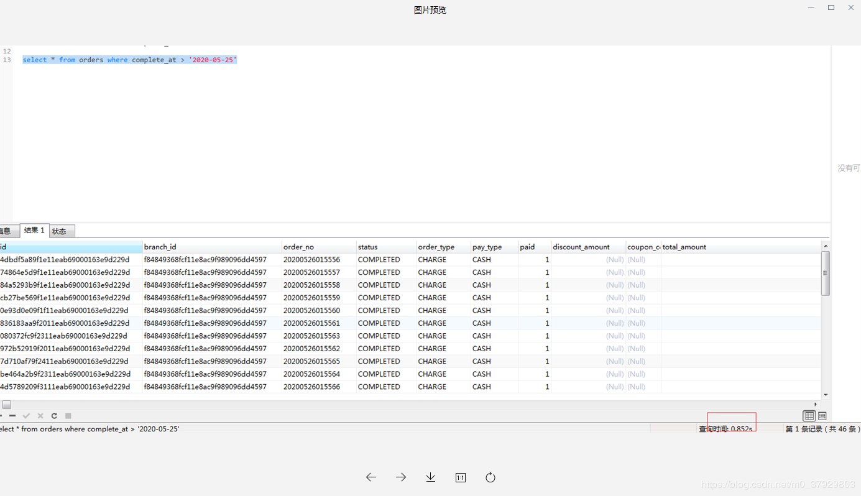Click line number 12 in the editor

pos(7,51)
